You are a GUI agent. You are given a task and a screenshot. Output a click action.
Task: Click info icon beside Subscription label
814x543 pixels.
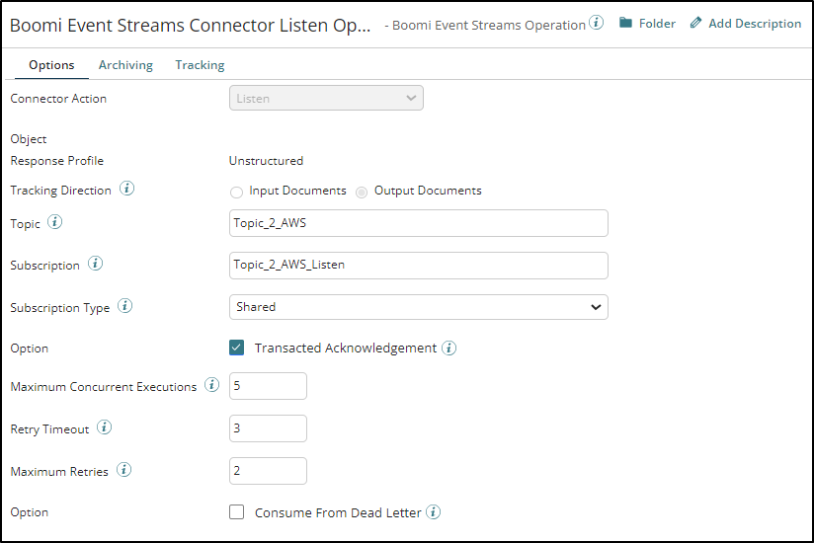click(95, 264)
